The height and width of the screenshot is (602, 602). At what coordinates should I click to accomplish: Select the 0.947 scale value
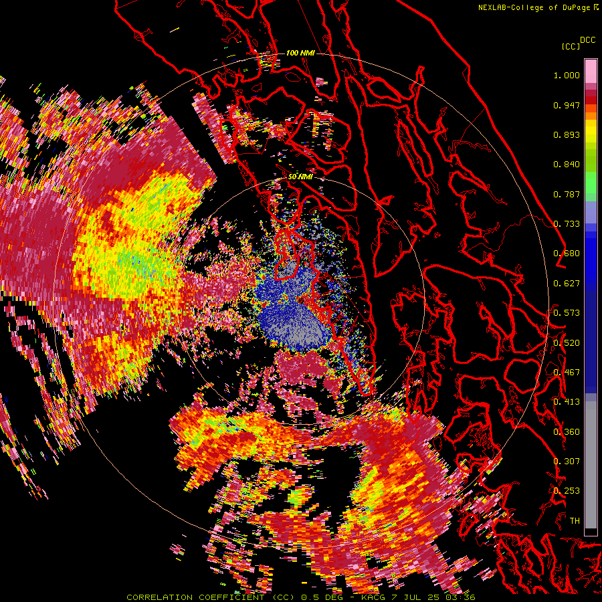(567, 105)
